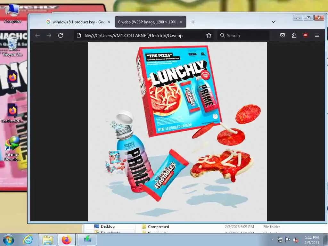Open a new tab with plus button
The width and height of the screenshot is (328, 246).
pyautogui.click(x=193, y=22)
